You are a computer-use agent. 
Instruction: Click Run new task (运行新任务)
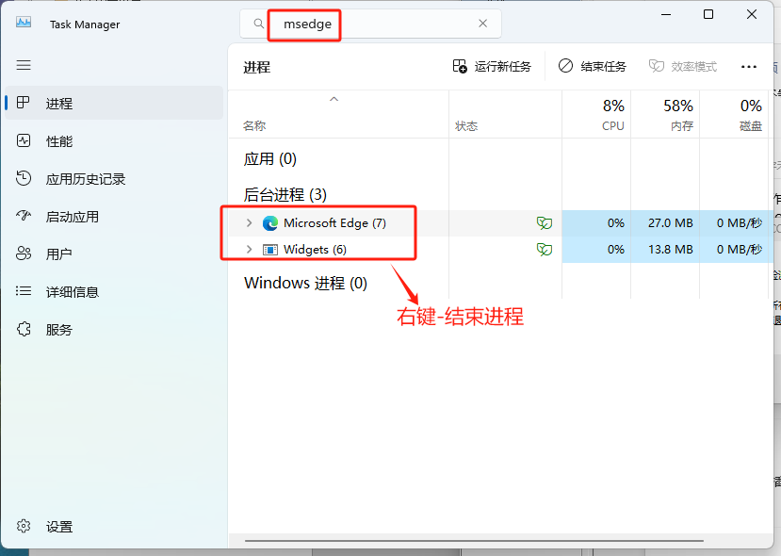point(492,67)
